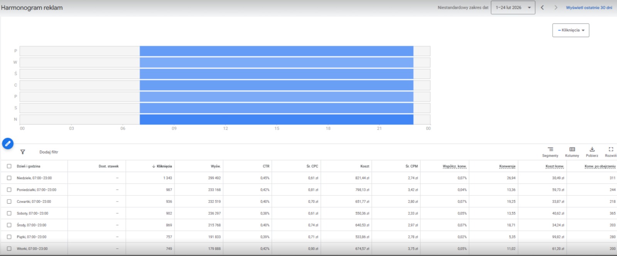Check the select-all checkbox in table header
617x256 pixels.
pos(9,166)
